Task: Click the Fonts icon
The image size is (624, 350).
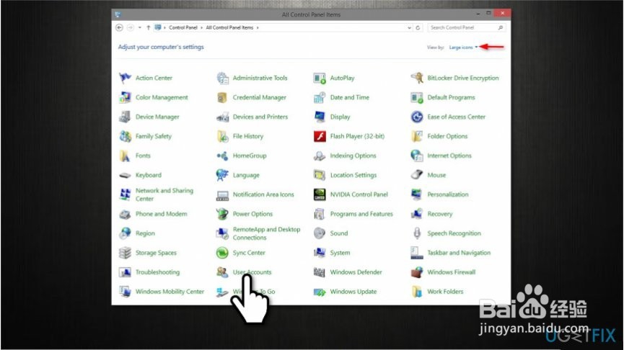Action: pyautogui.click(x=125, y=156)
